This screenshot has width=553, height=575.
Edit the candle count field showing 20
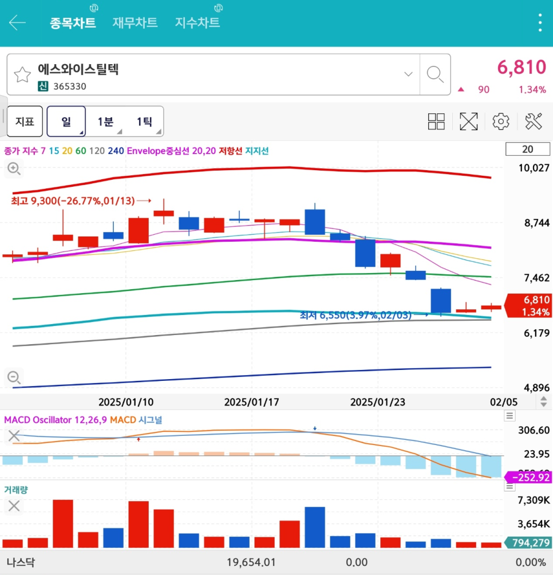tap(527, 149)
